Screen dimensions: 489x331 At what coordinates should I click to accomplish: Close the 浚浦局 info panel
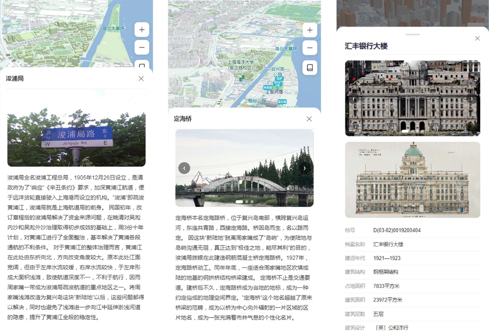pyautogui.click(x=141, y=79)
